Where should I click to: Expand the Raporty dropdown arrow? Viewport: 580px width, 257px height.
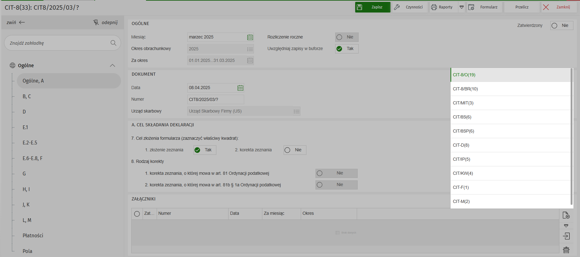[461, 7]
